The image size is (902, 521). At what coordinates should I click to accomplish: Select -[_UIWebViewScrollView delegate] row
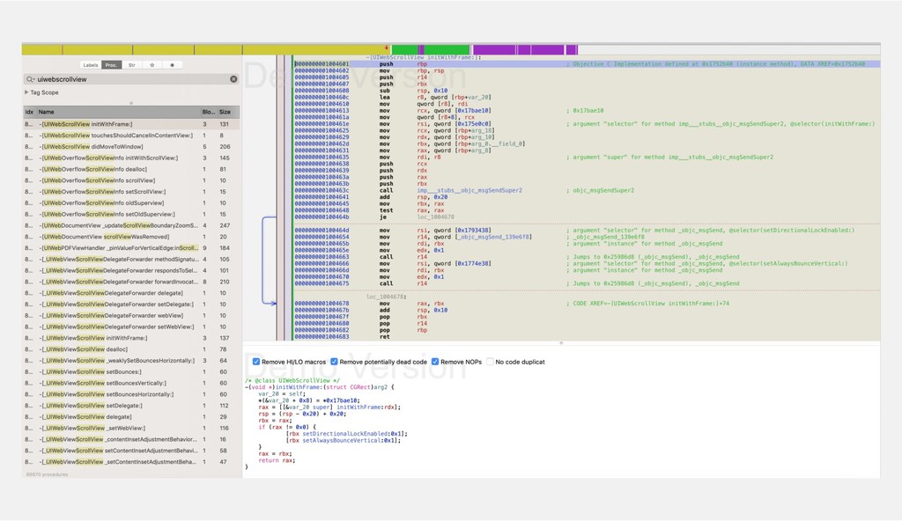[131, 417]
